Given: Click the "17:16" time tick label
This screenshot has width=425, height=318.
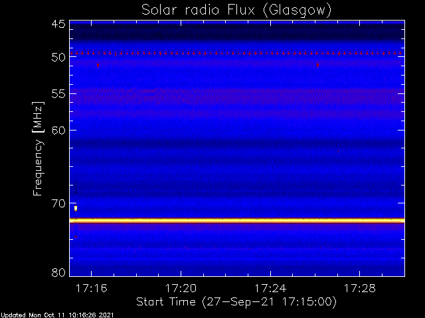Looking at the screenshot, I should click(x=92, y=289).
